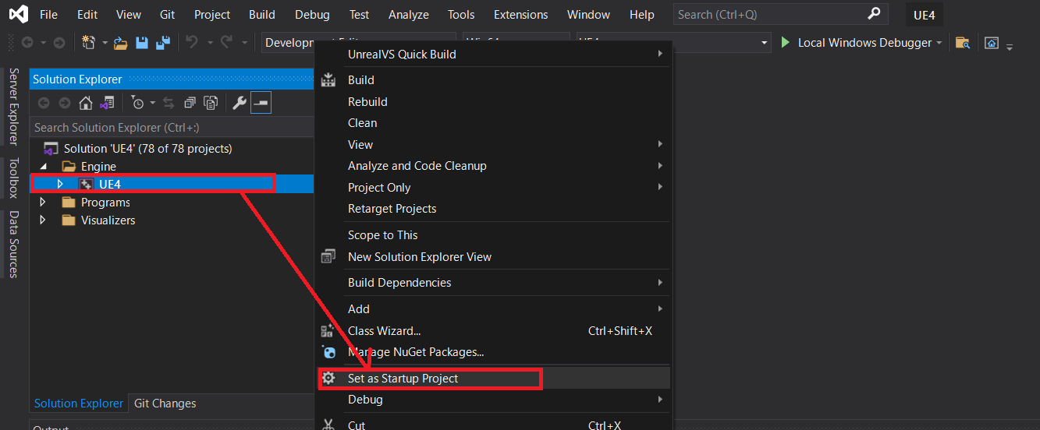Click the Manage NuGet Packages icon
Image resolution: width=1040 pixels, height=430 pixels.
click(328, 352)
